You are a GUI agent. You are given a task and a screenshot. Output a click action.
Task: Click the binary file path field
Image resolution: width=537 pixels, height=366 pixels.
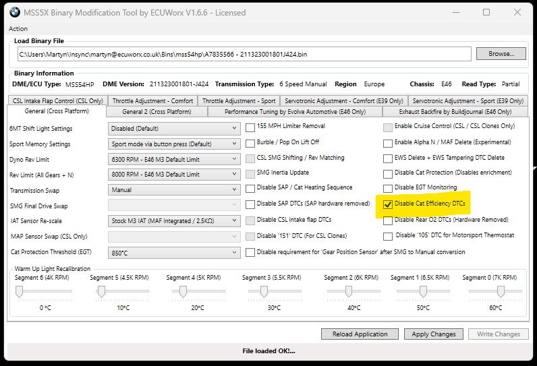tap(243, 54)
